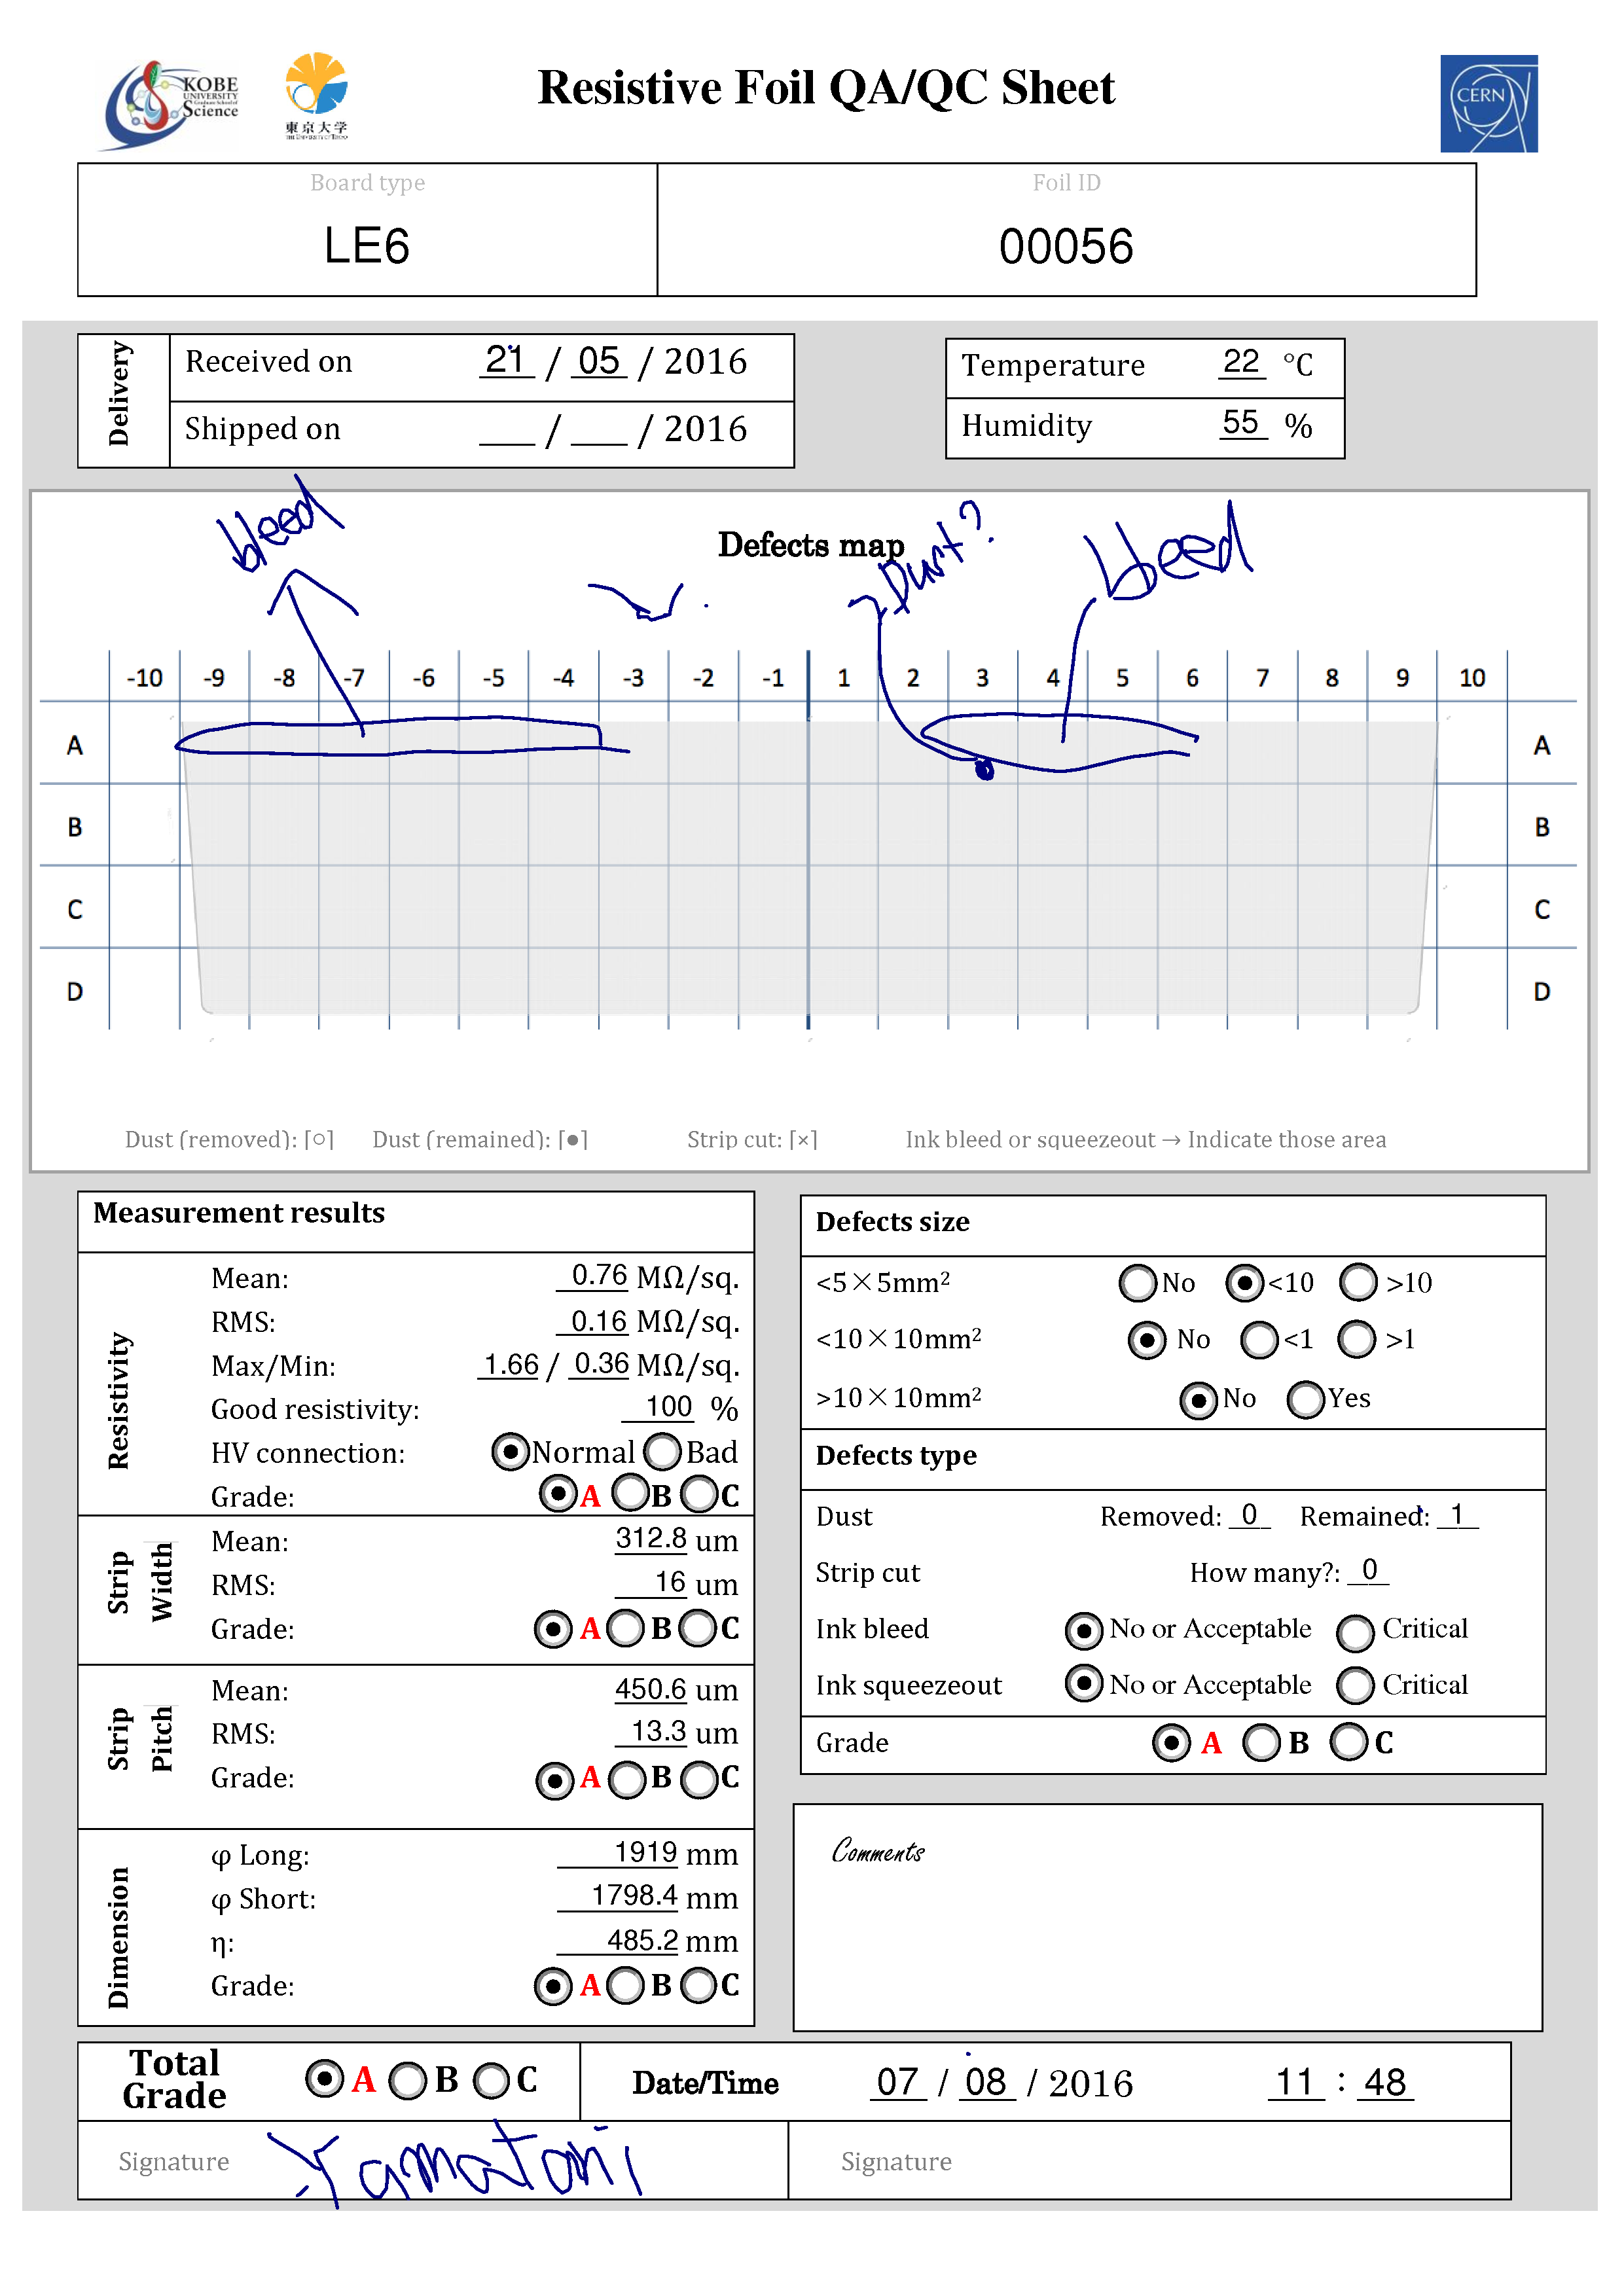Click the Humidity value 55
Image resolution: width=1624 pixels, height=2296 pixels.
(x=1242, y=423)
